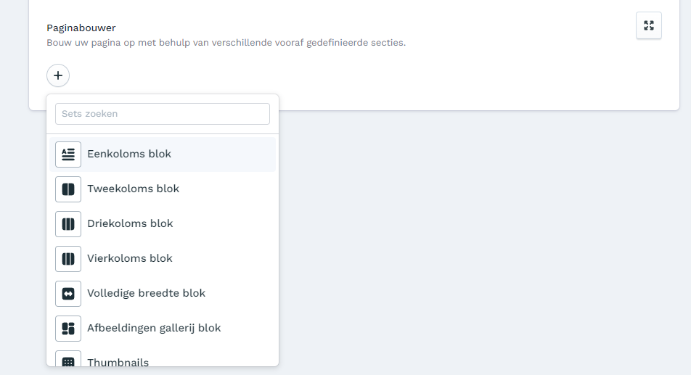Screen dimensions: 691x375
Task: Click the empty gray background right of the dropdown
Action: tap(479, 239)
